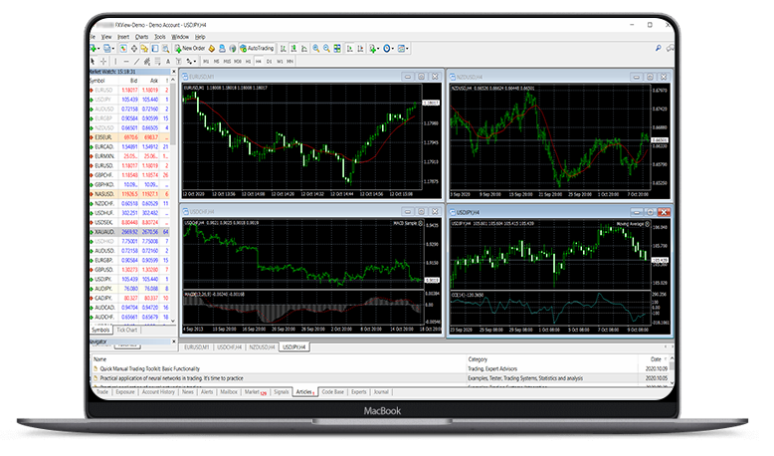Toggle chart shift

coord(360,49)
